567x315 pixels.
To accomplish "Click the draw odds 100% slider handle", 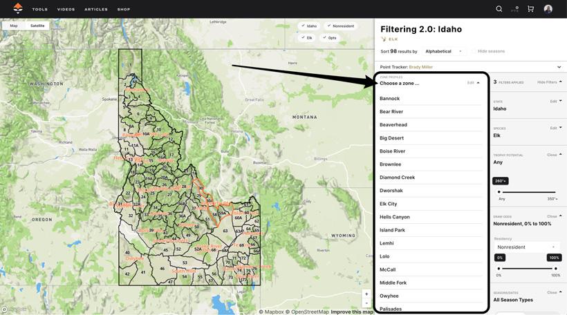I will point(555,269).
